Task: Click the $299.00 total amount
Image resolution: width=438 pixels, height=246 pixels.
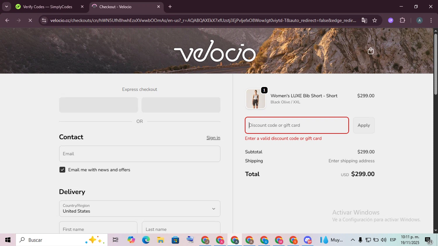Action: [x=363, y=174]
